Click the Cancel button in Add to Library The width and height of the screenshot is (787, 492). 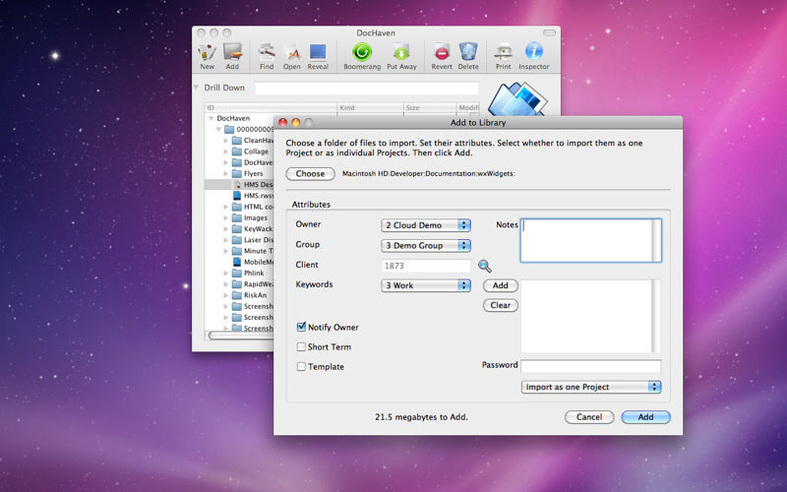pos(589,416)
